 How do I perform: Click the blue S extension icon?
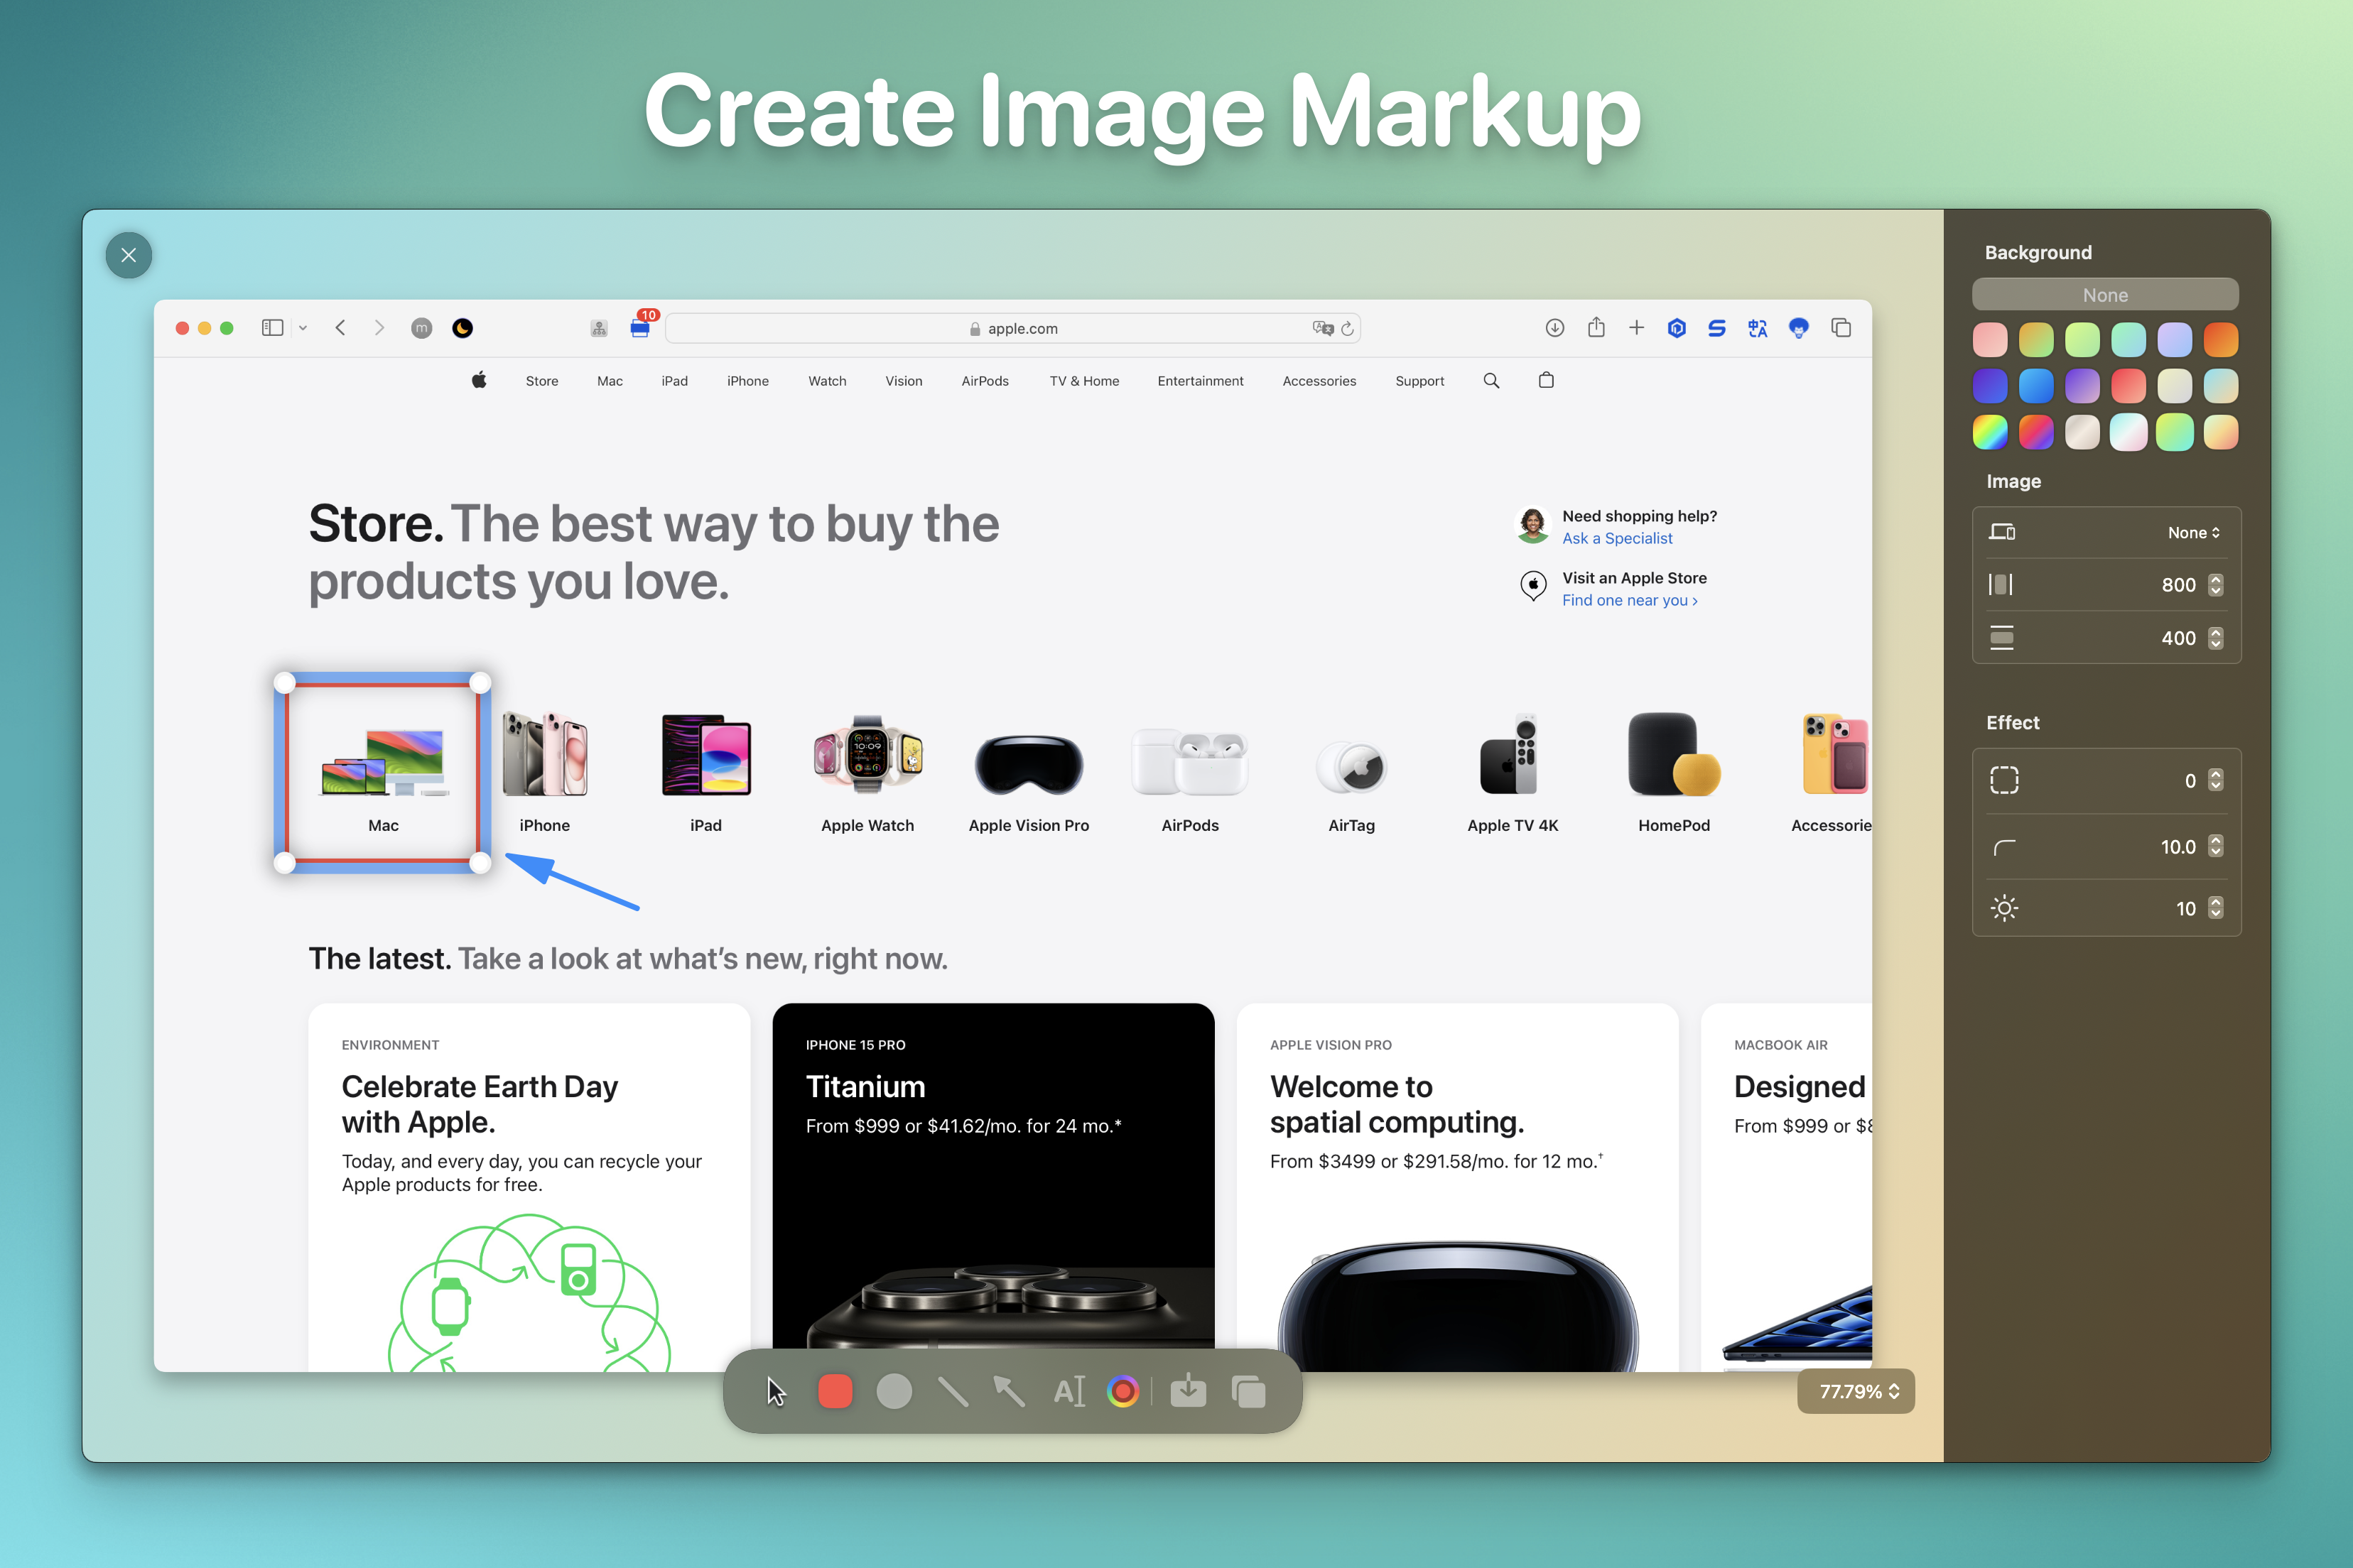[1716, 328]
